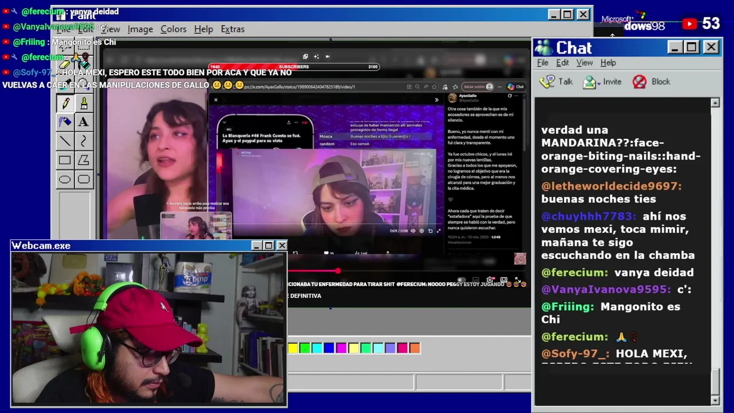Click the Chat window title butterfly icon
Viewport: 734px width, 413px height.
tap(544, 47)
